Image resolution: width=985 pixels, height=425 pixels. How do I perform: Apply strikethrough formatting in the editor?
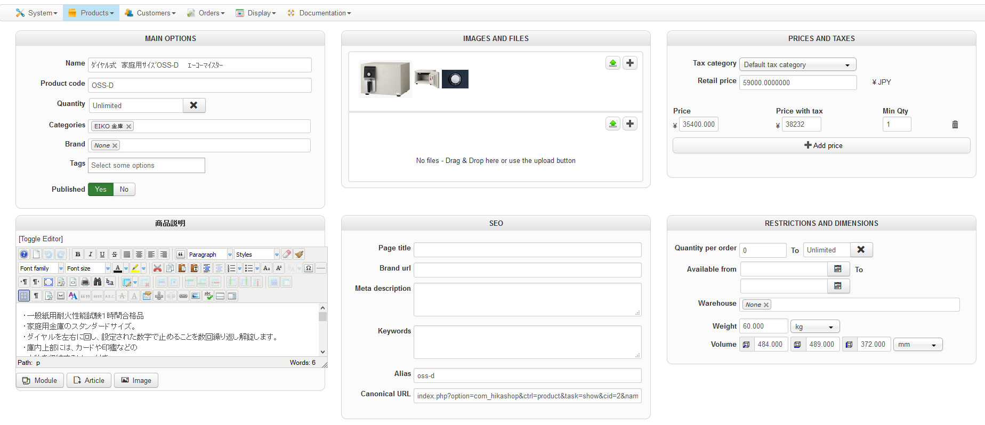pos(115,255)
